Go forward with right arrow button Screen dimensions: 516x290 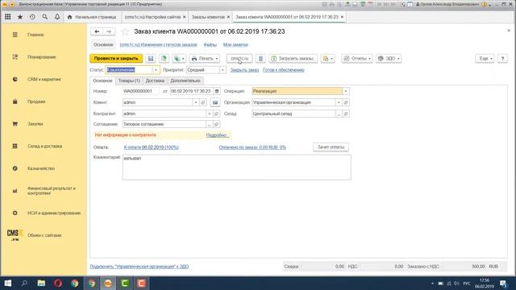click(x=109, y=31)
